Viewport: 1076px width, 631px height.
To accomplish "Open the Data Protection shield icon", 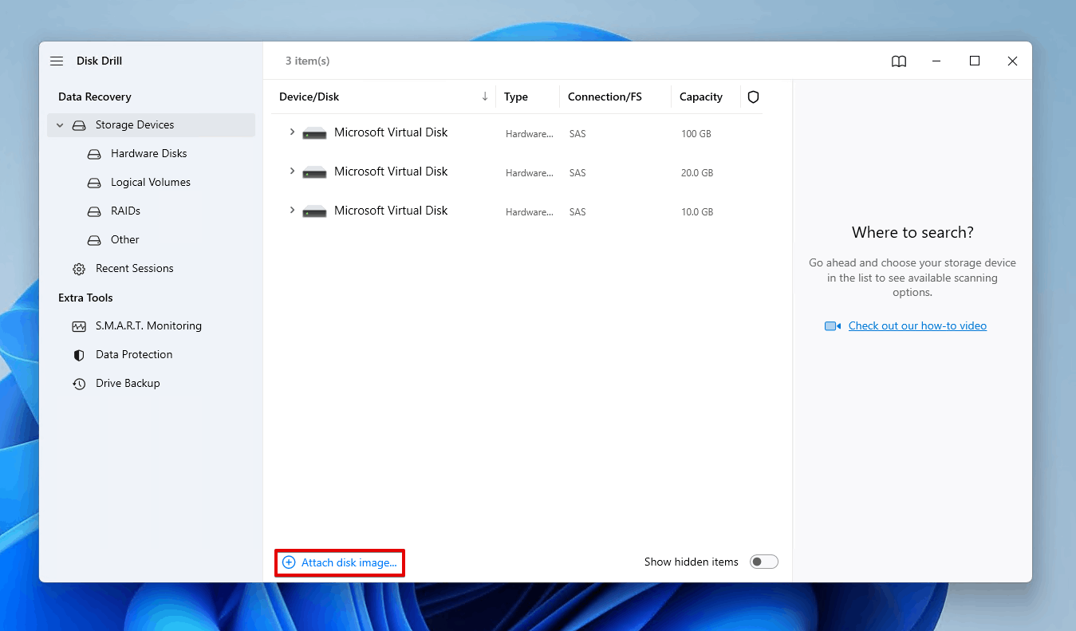I will point(79,355).
